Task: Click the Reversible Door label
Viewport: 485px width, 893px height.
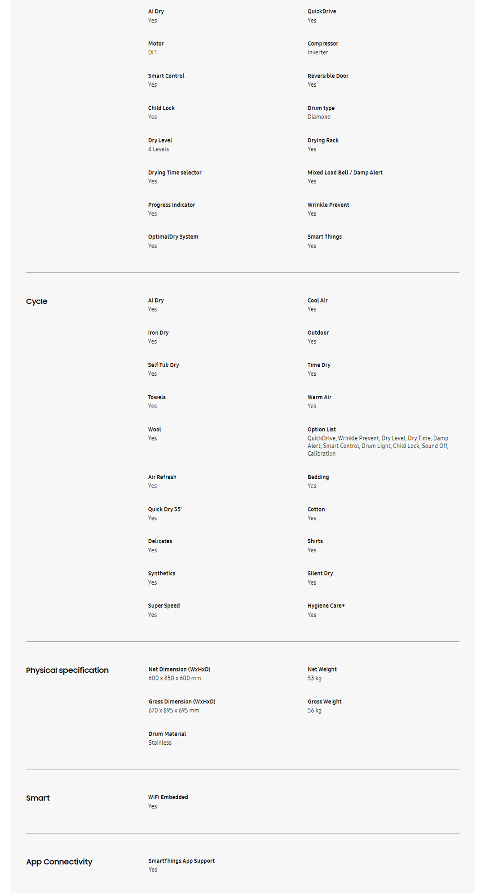Action: (x=328, y=76)
